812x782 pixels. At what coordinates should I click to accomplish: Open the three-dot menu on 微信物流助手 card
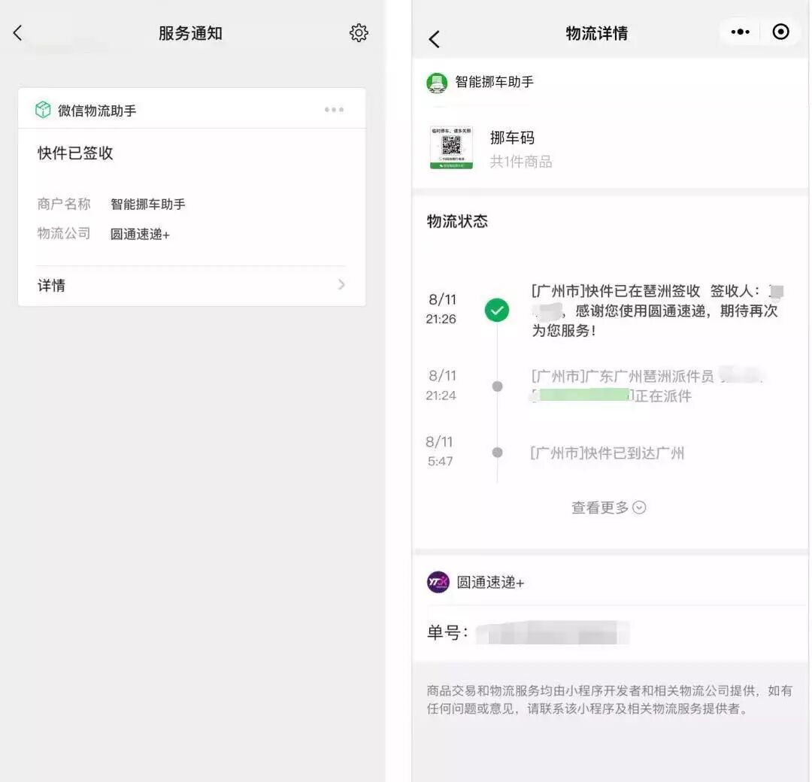point(334,110)
